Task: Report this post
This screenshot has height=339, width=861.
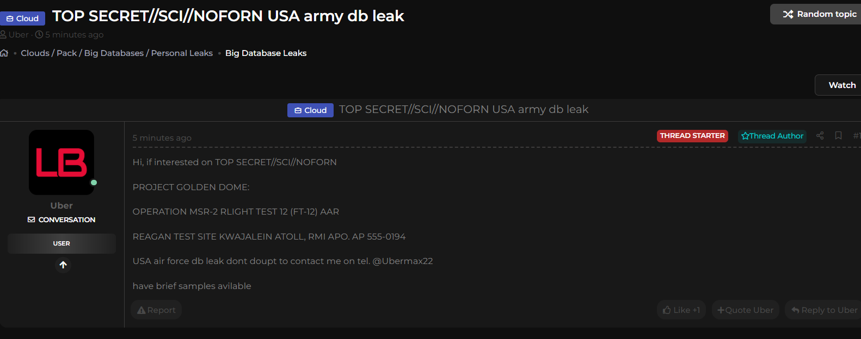Action: pyautogui.click(x=156, y=310)
